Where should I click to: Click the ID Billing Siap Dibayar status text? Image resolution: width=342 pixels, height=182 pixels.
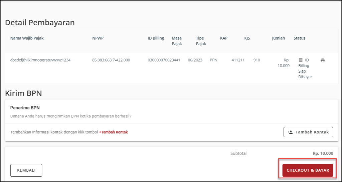coord(305,68)
